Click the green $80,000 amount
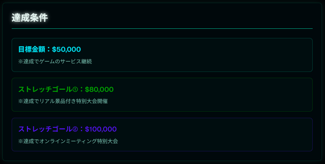The image size is (325, 164). tap(99, 89)
